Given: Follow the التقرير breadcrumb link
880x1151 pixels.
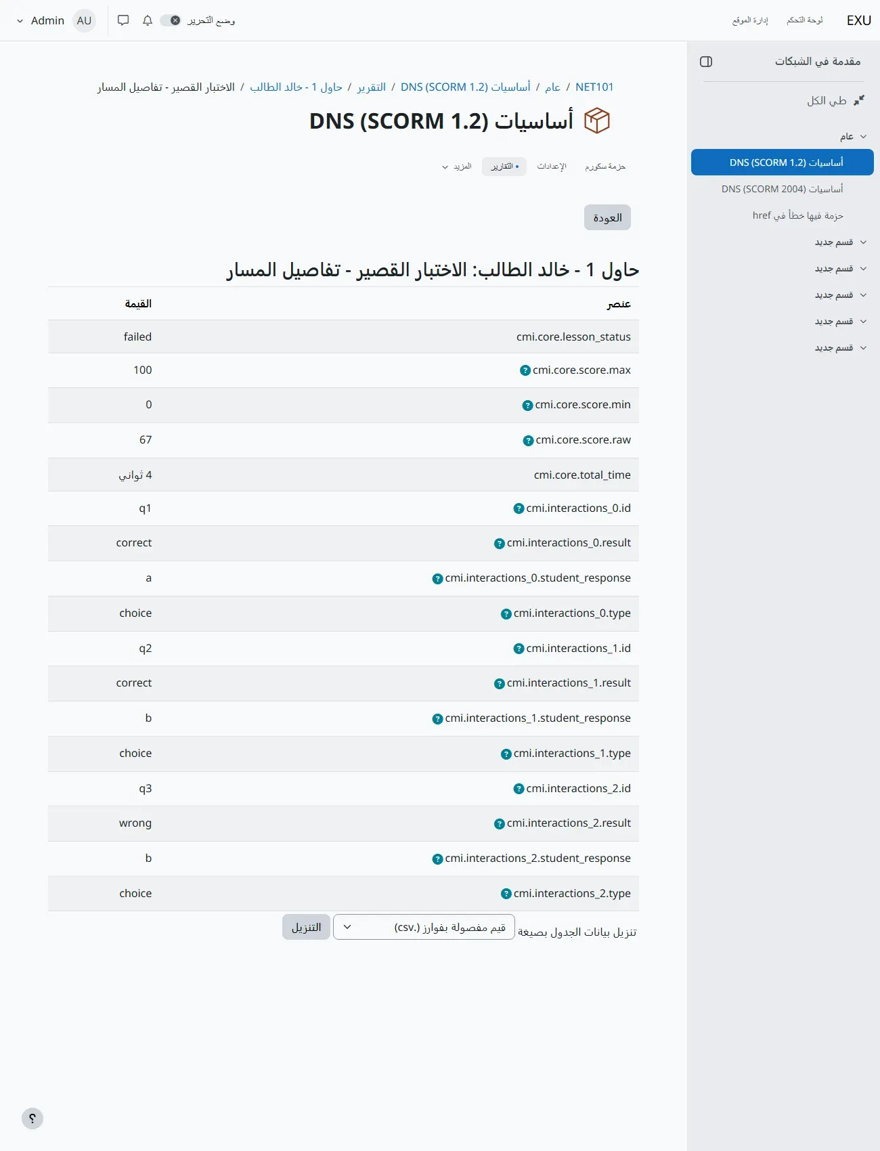Looking at the screenshot, I should (x=372, y=87).
